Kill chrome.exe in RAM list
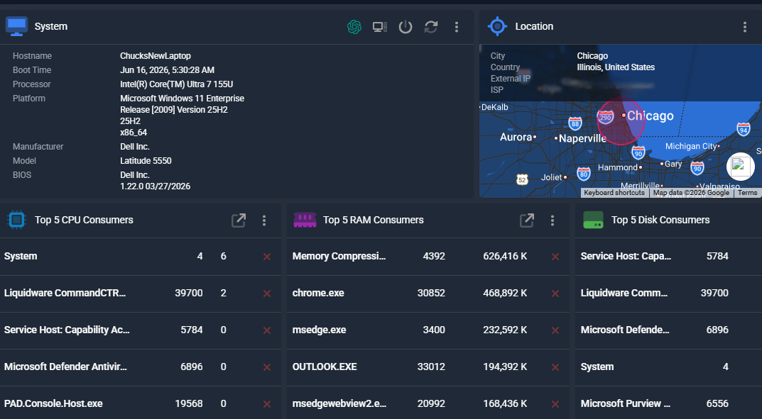Image resolution: width=762 pixels, height=419 pixels. point(555,294)
